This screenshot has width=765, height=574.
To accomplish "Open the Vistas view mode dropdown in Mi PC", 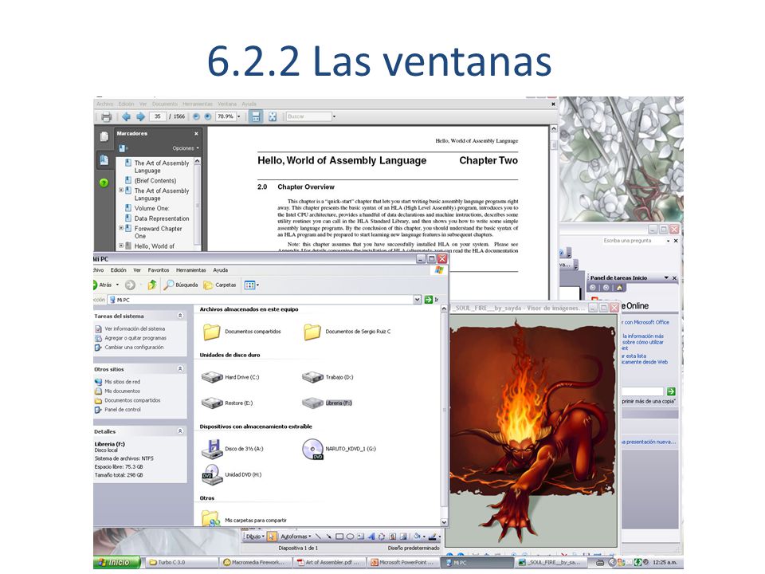I will click(251, 285).
